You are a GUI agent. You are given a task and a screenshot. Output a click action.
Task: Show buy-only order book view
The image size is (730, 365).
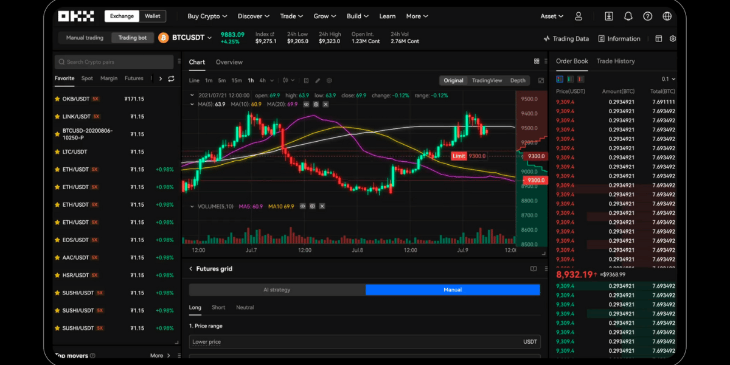[x=569, y=79]
